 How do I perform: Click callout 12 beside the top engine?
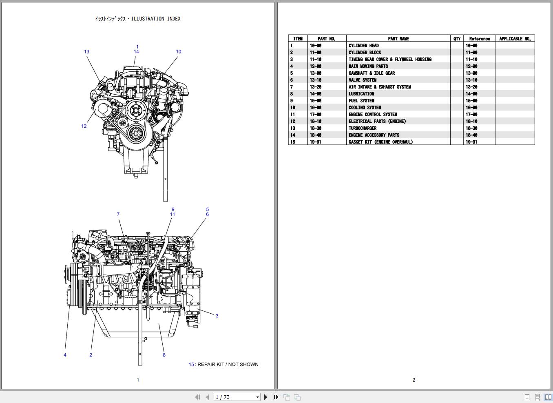(84, 126)
